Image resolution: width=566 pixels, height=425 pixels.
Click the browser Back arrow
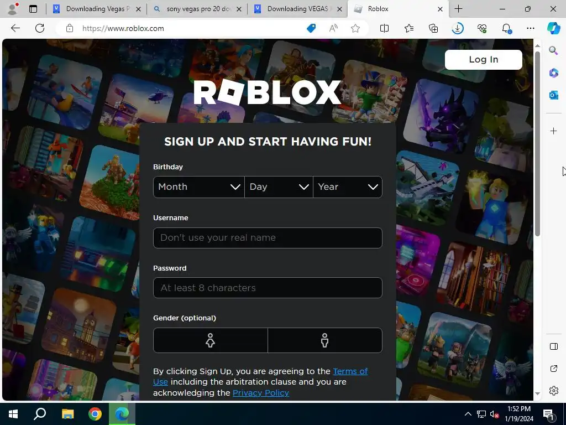[x=15, y=28]
